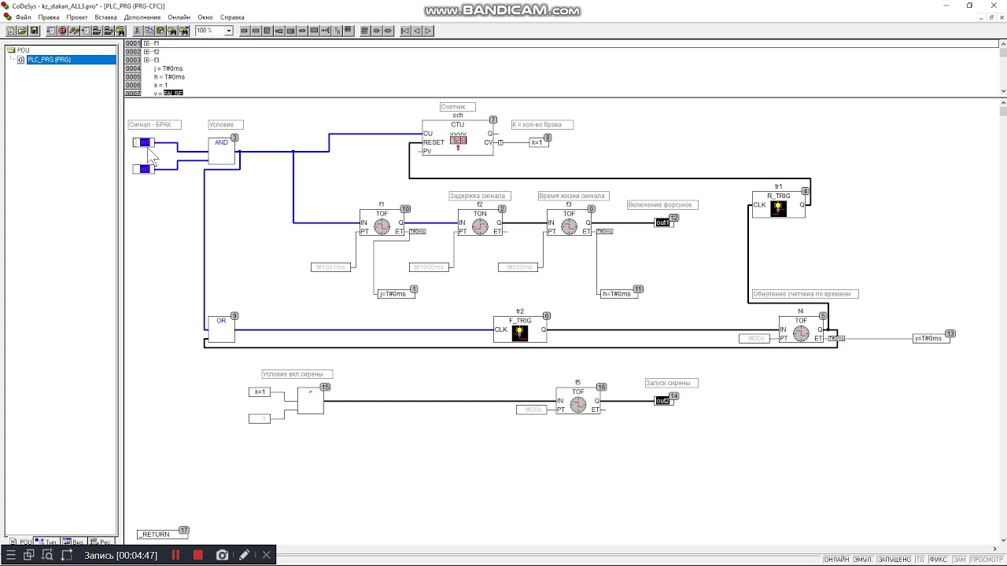Click the 'Запуск сирены' comment label

(671, 383)
